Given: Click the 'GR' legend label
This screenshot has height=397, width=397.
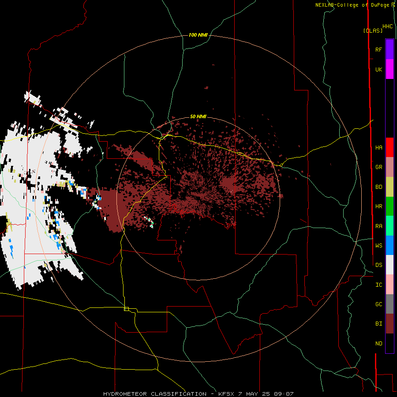Looking at the screenshot, I should pos(378,167).
